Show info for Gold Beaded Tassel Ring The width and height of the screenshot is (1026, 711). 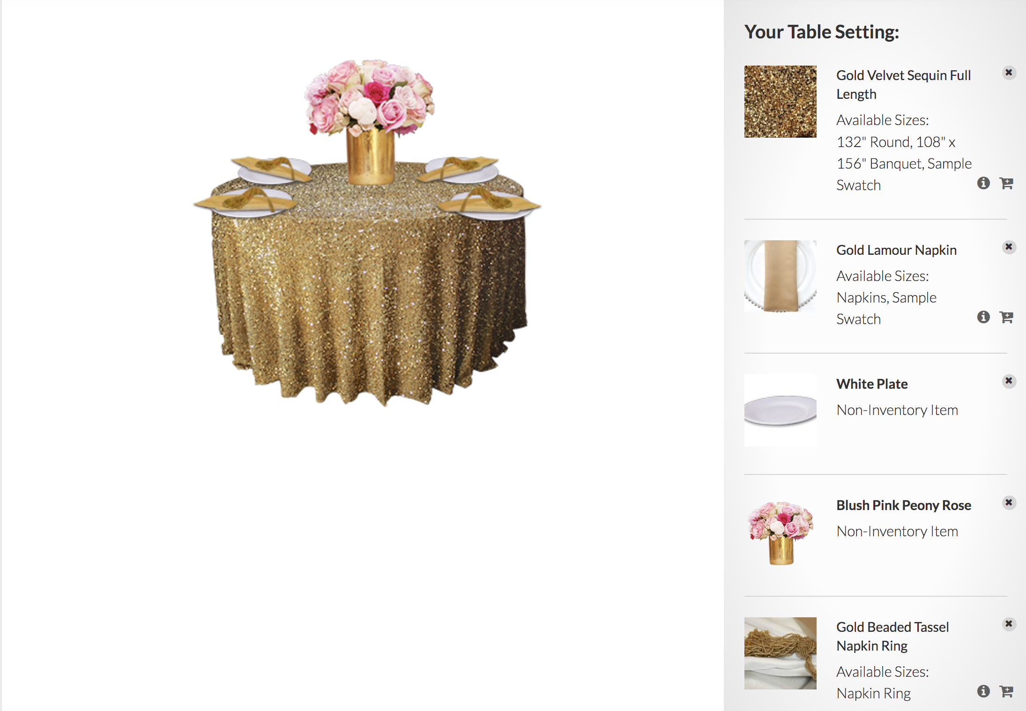(983, 691)
